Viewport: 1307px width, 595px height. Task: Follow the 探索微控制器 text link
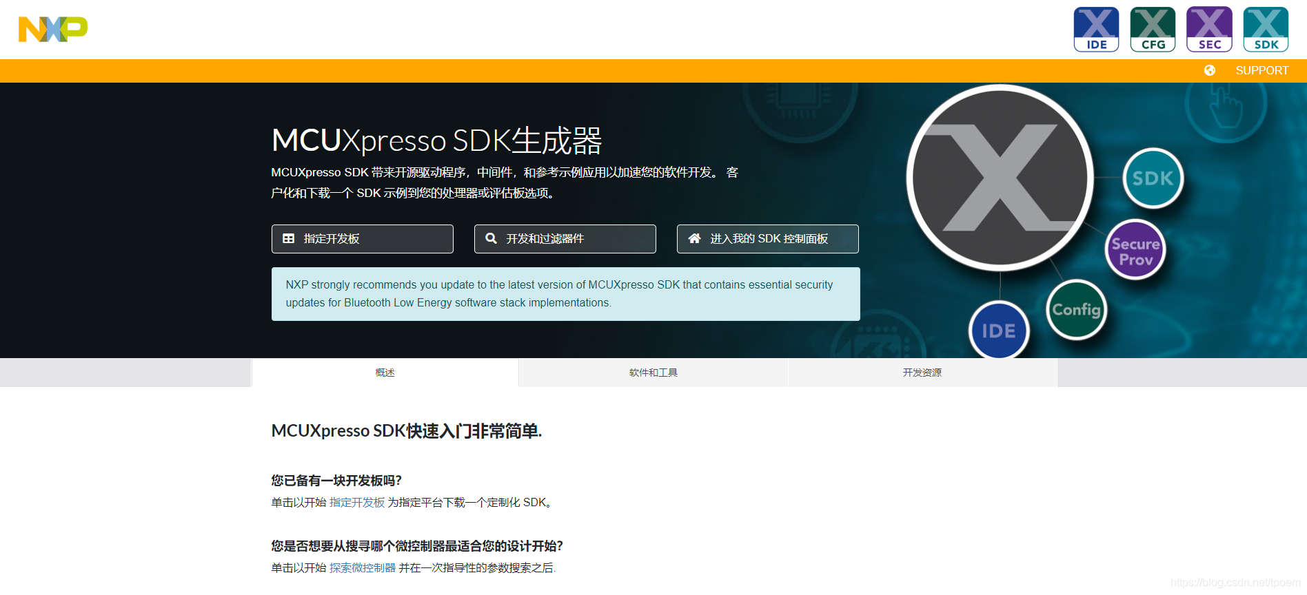click(363, 568)
